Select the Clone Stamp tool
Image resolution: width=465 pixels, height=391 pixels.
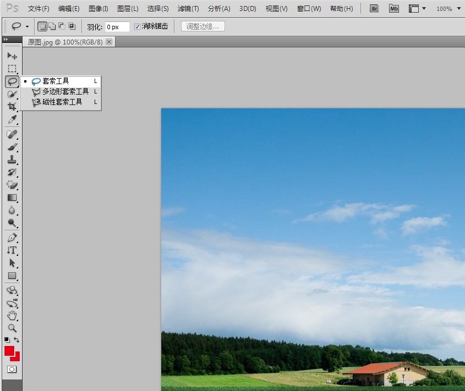click(12, 159)
